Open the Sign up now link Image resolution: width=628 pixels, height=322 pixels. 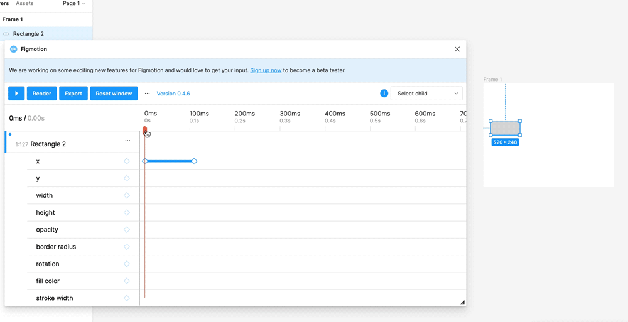[266, 70]
